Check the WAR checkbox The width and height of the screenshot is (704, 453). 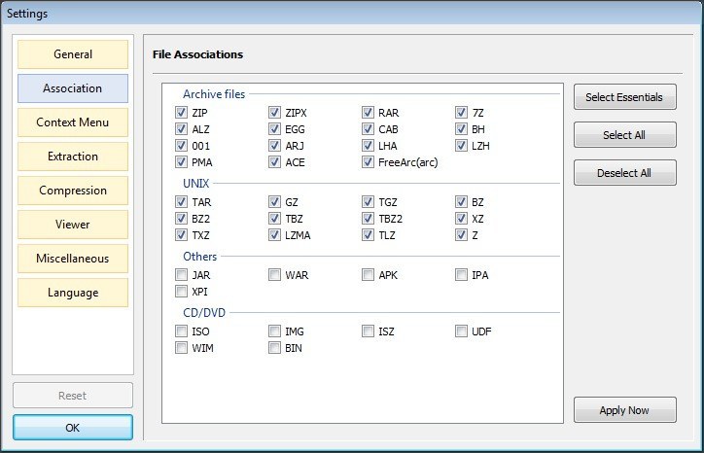tap(274, 275)
